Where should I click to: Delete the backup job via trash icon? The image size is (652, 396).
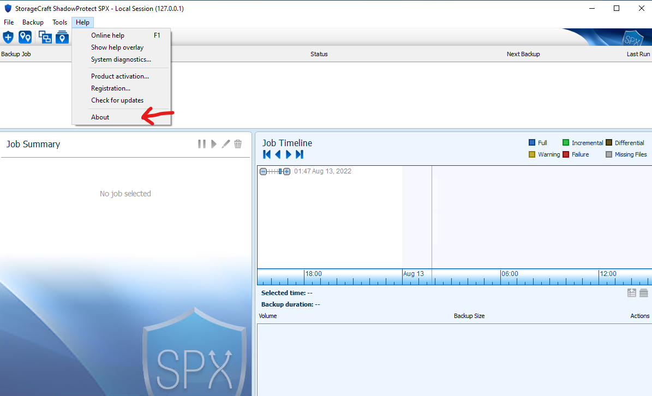238,143
